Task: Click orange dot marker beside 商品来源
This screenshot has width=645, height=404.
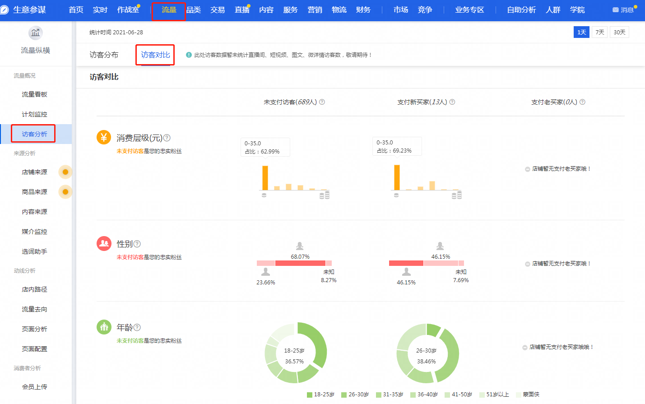Action: tap(65, 192)
